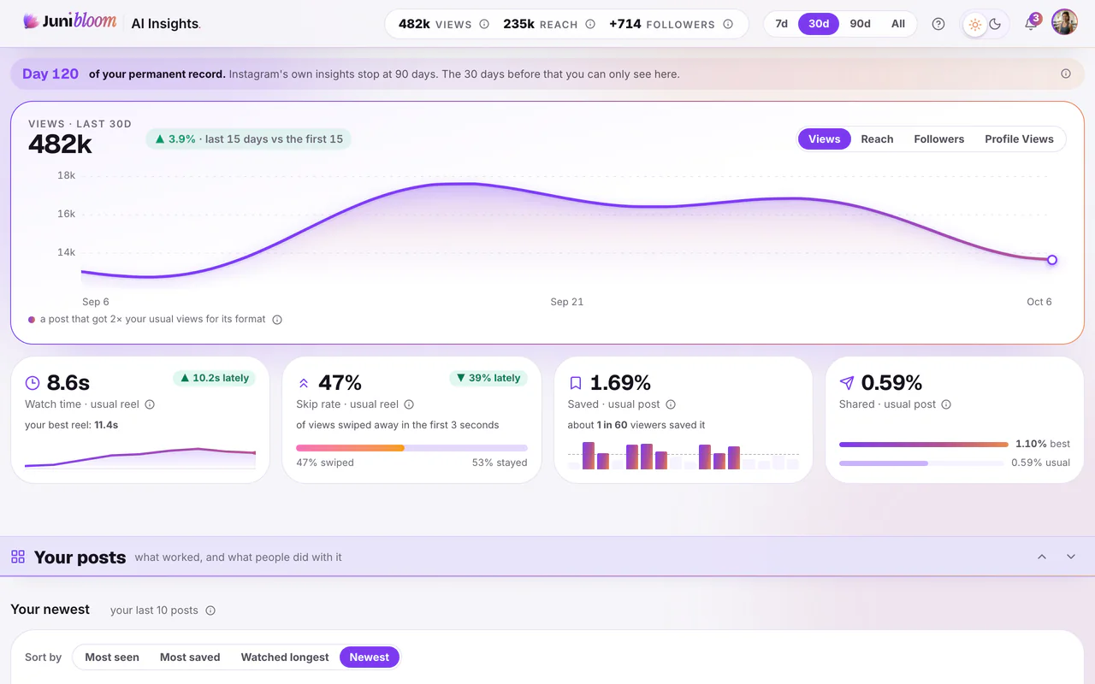Click info icon next to Skip rate label

[409, 404]
